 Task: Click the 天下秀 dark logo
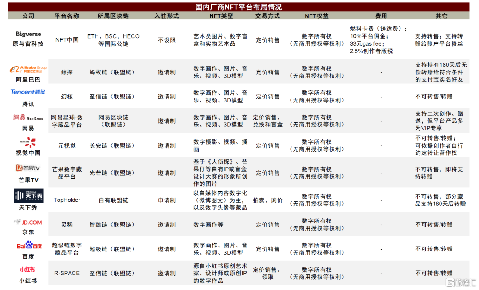click(28, 196)
